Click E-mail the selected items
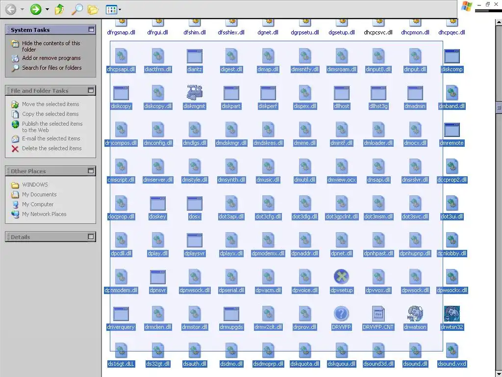This screenshot has width=502, height=377. [x=51, y=138]
